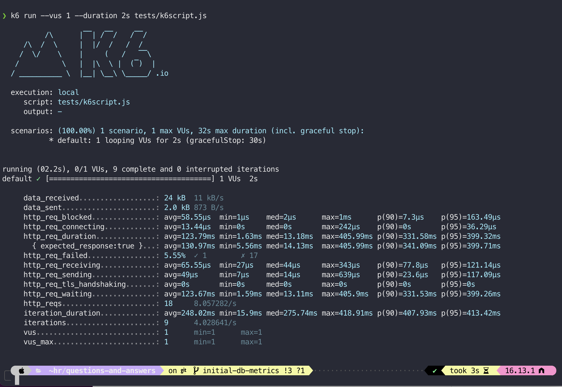562x387 pixels.
Task: Click the 'took 3s' segment
Action: 465,370
